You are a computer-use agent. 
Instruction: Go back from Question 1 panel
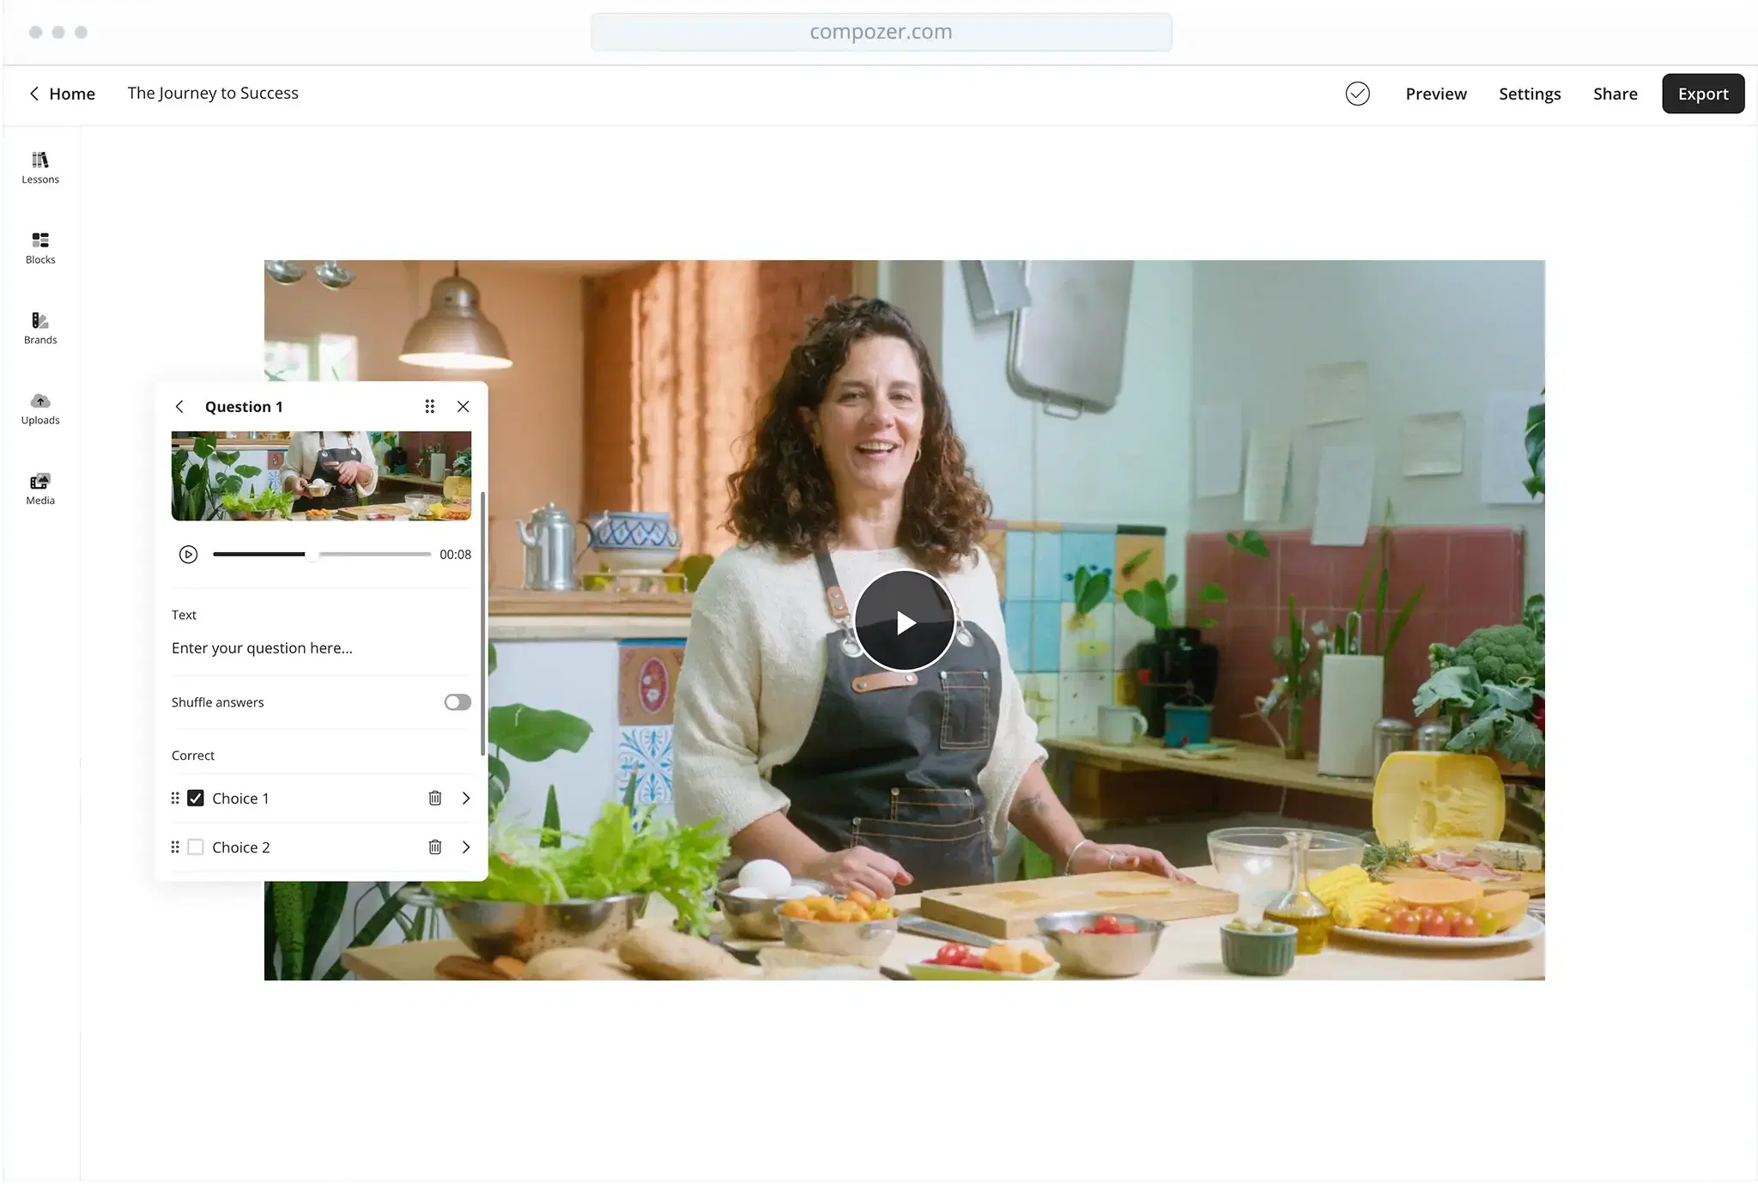[179, 406]
